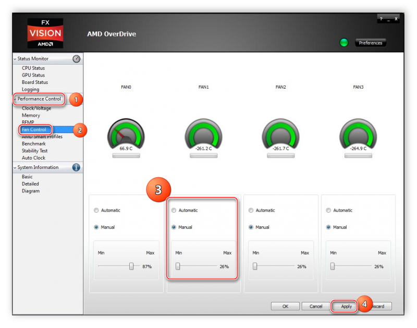Open the Logging page
The height and width of the screenshot is (328, 417).
click(30, 90)
